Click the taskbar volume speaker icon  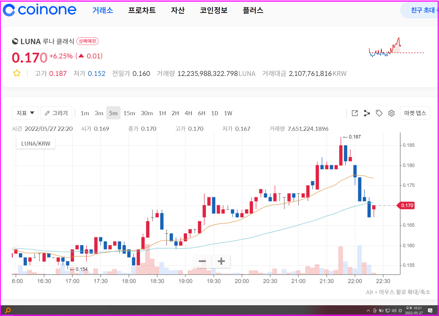[394, 311]
